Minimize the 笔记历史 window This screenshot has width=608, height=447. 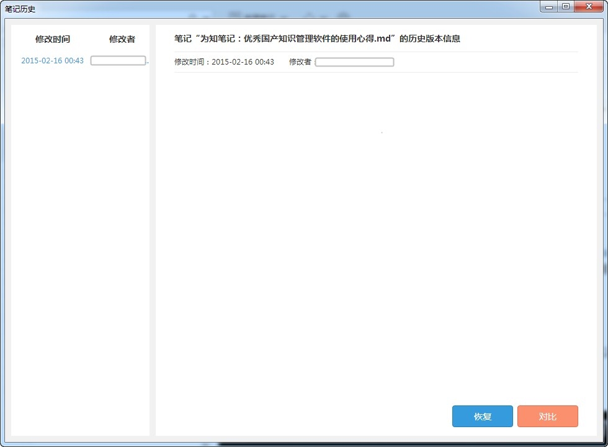tap(548, 7)
